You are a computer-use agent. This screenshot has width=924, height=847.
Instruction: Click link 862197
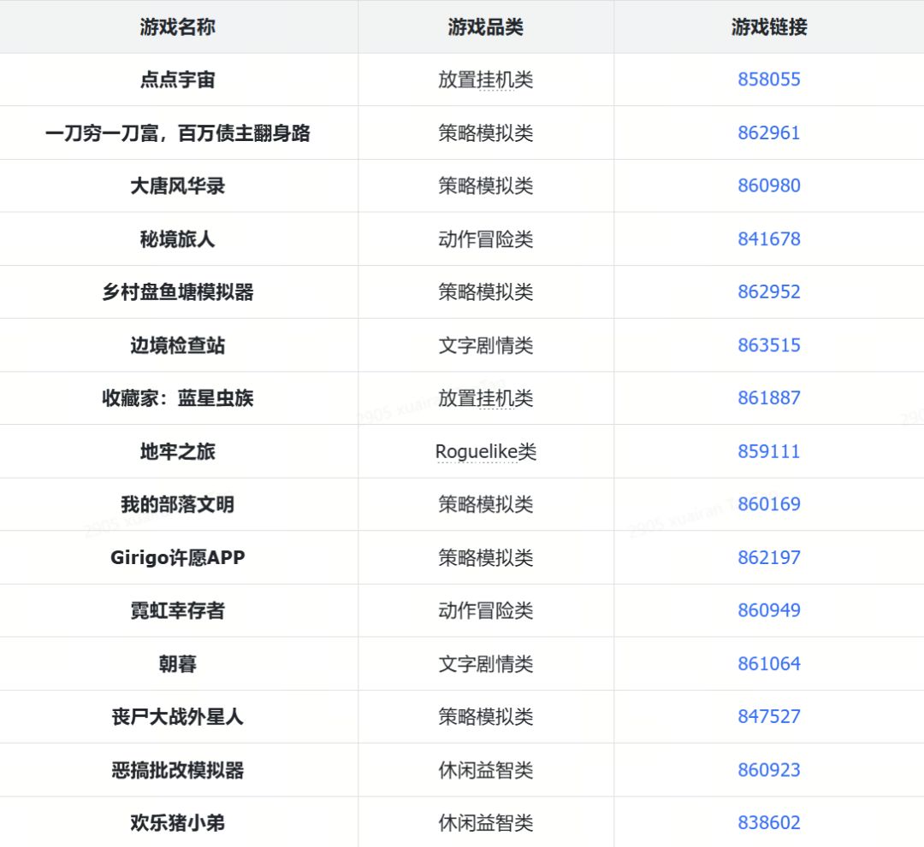coord(769,558)
